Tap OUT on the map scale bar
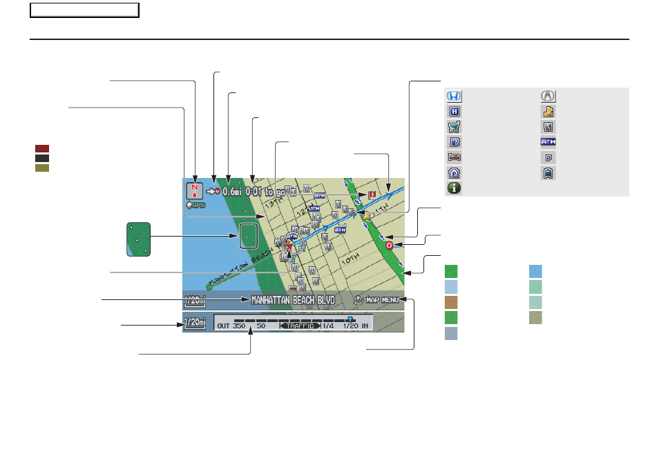 (x=223, y=326)
